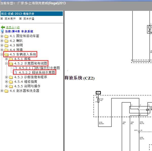Expand the 4.1 固定和活动车窗 node

coord(2,36)
